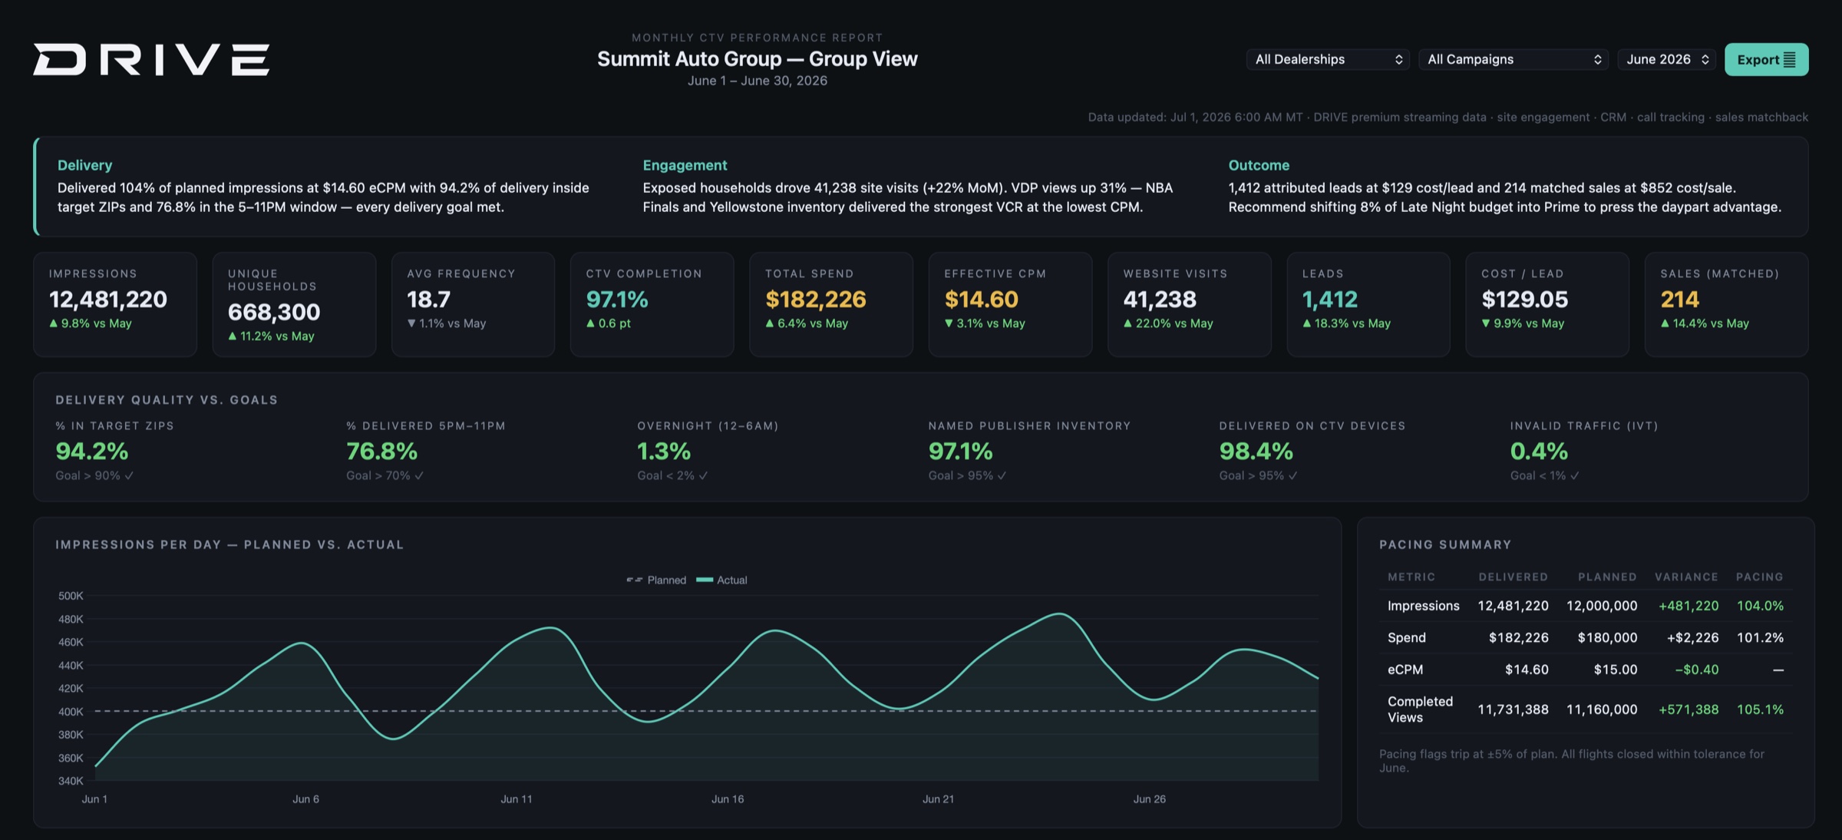Click the Overnight 1.3% value
The height and width of the screenshot is (840, 1842).
(x=664, y=451)
